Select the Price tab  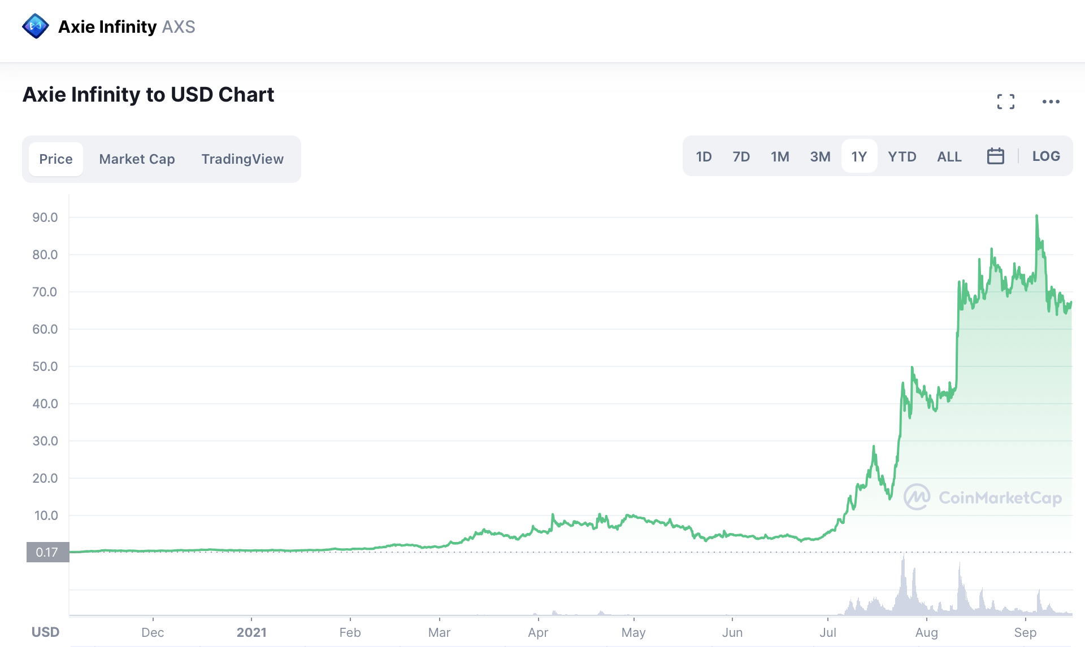coord(55,159)
